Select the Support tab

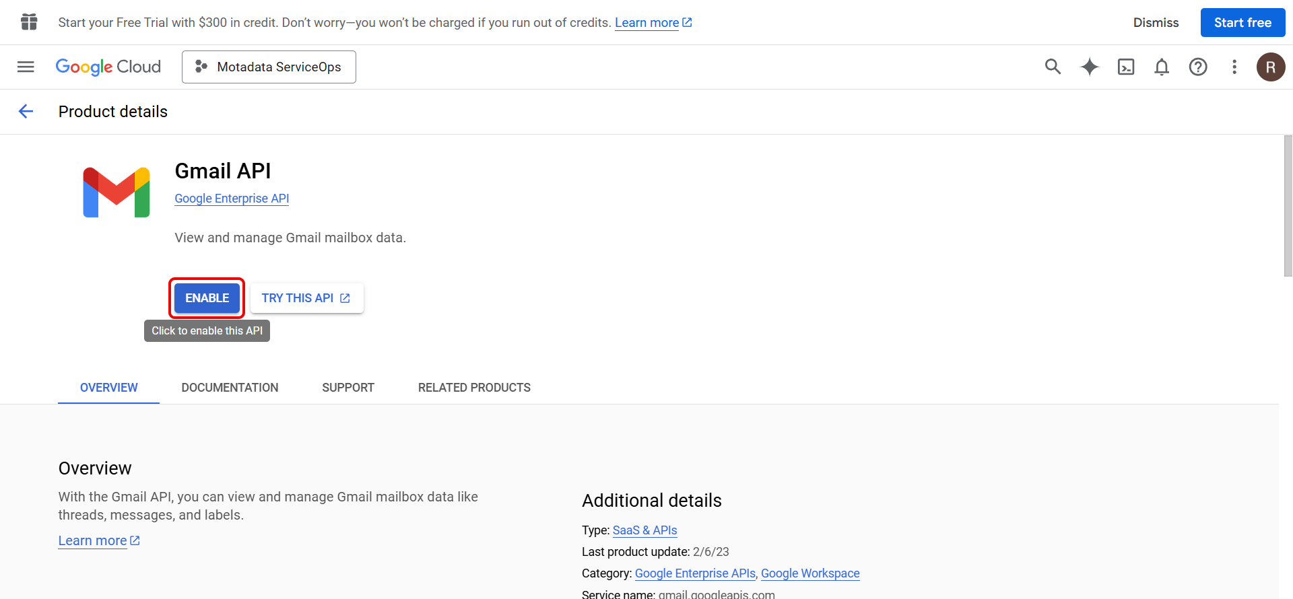[x=348, y=388]
